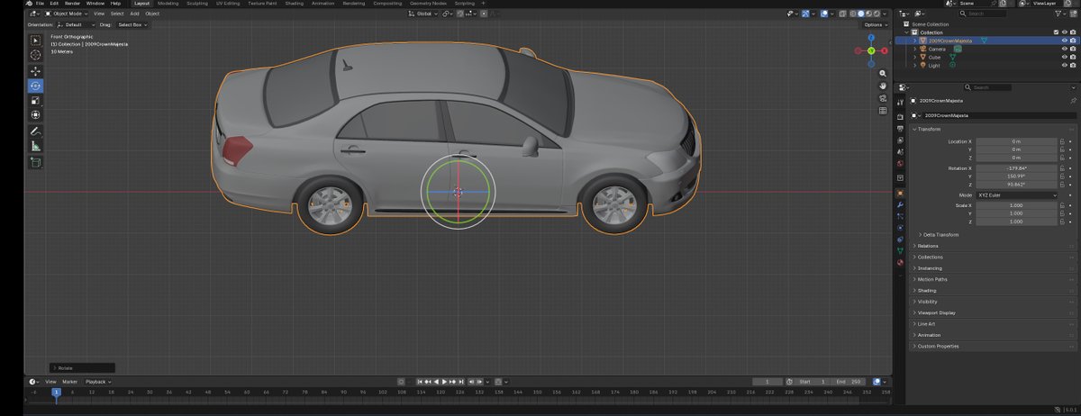This screenshot has width=1081, height=416.
Task: Select the Add Cube tool
Action: [x=35, y=162]
